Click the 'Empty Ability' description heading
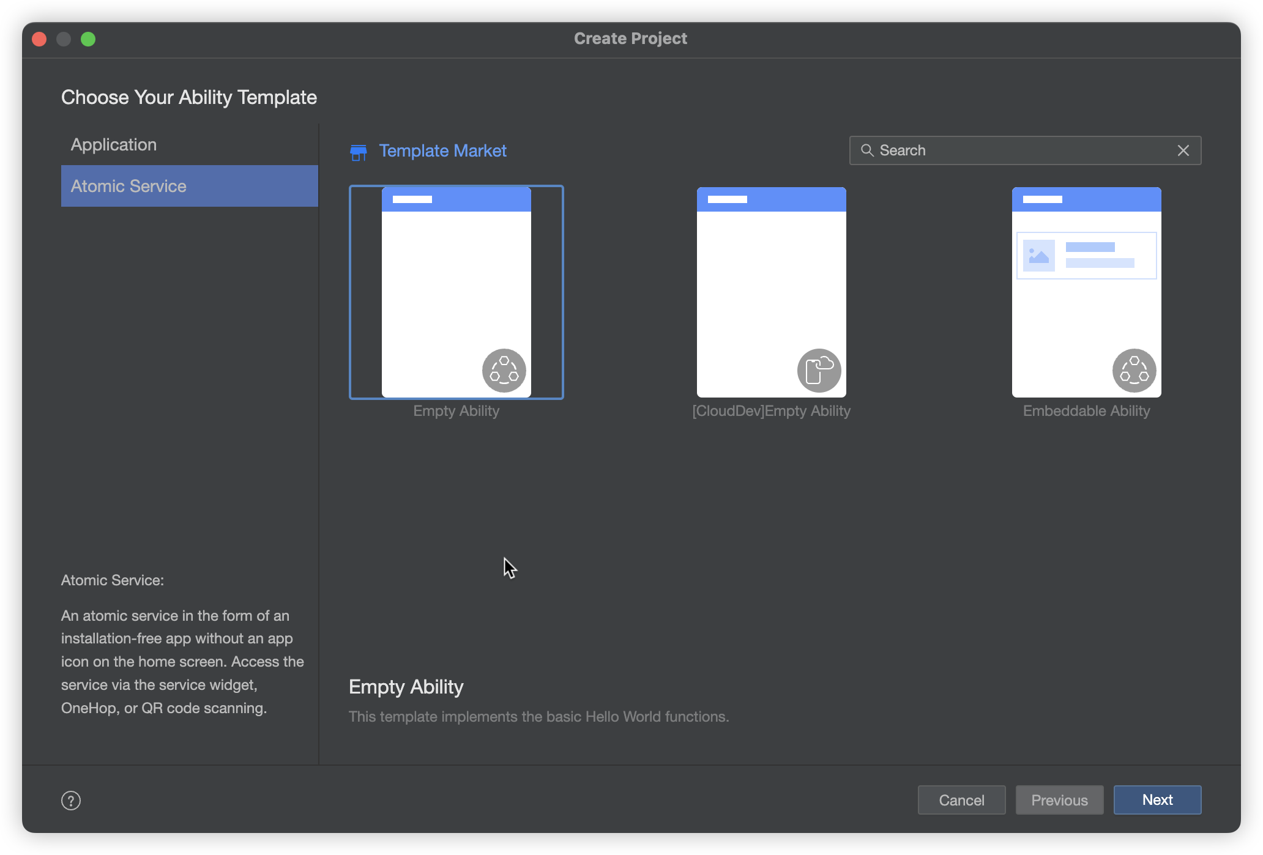The height and width of the screenshot is (855, 1263). (406, 687)
